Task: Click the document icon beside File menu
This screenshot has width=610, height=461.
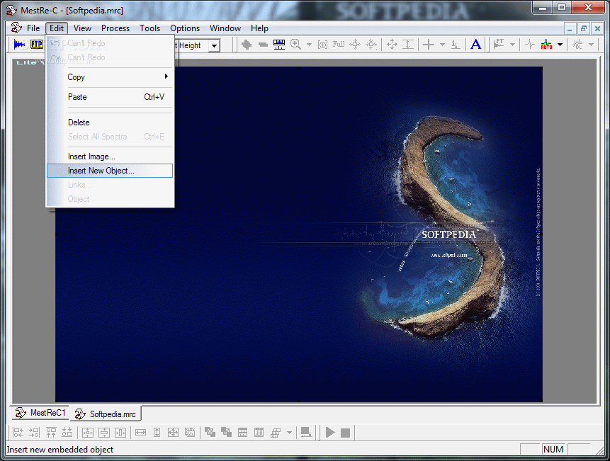Action: coord(16,28)
